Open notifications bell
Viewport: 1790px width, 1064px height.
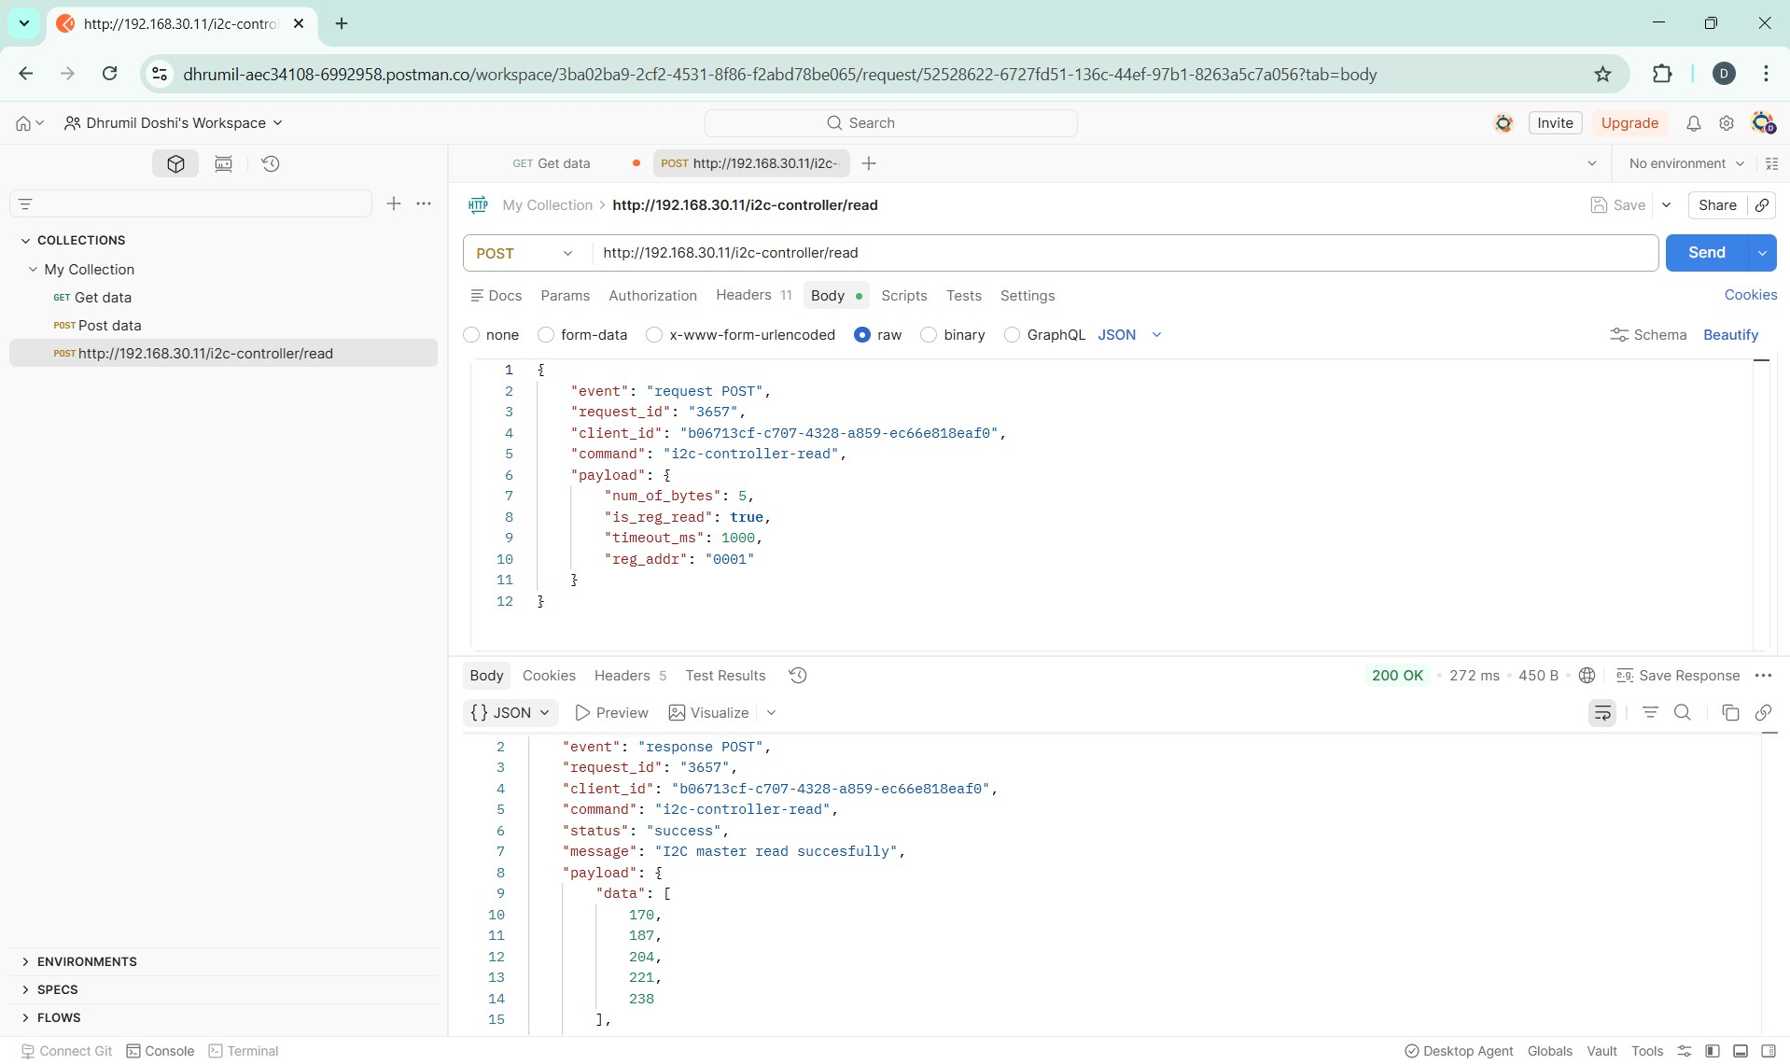click(x=1693, y=122)
